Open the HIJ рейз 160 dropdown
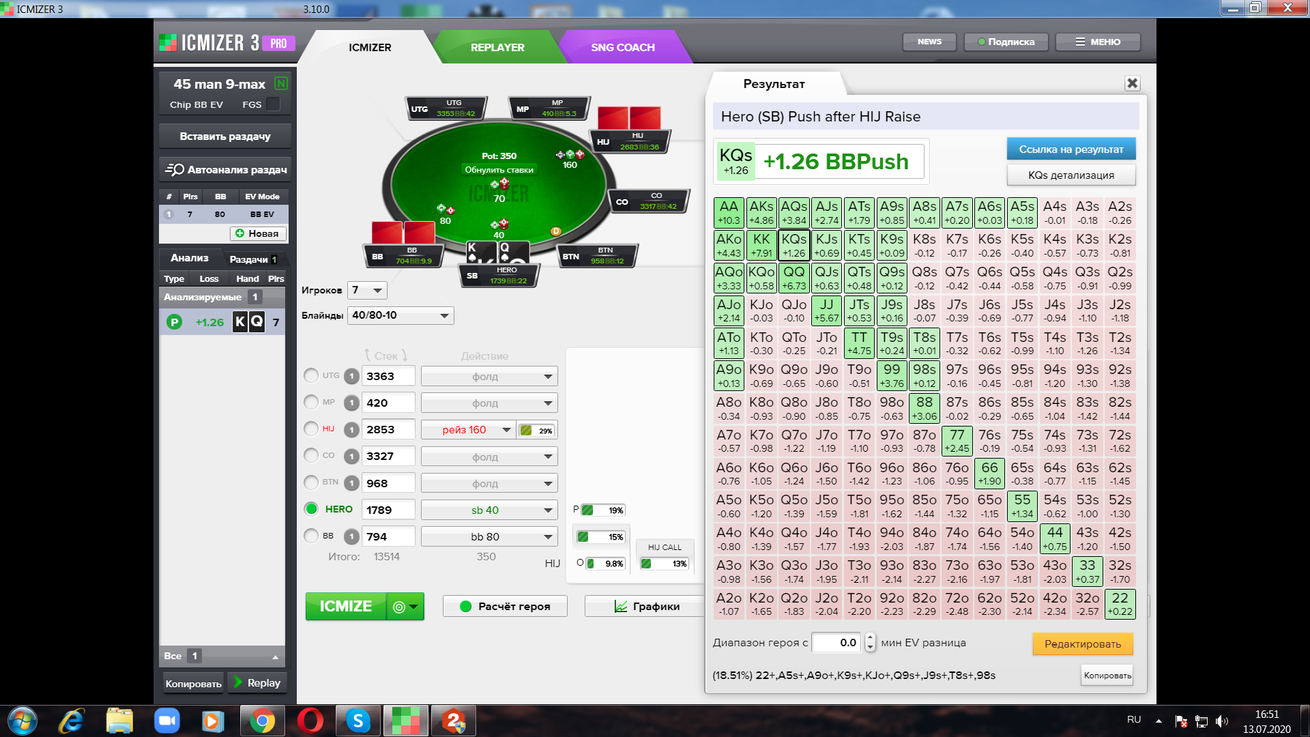This screenshot has height=737, width=1310. point(467,430)
